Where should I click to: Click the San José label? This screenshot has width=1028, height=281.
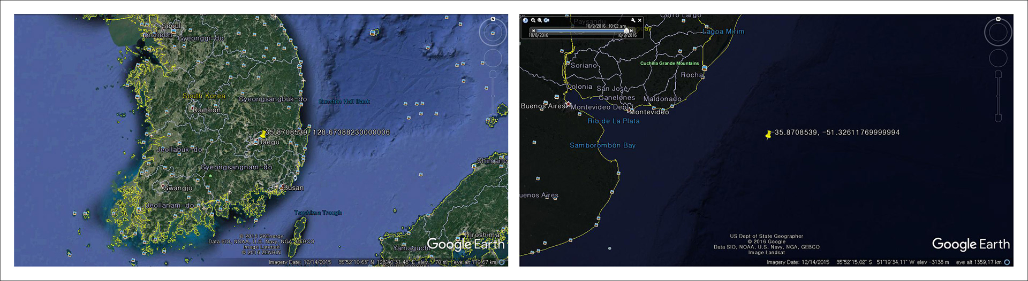pyautogui.click(x=612, y=89)
